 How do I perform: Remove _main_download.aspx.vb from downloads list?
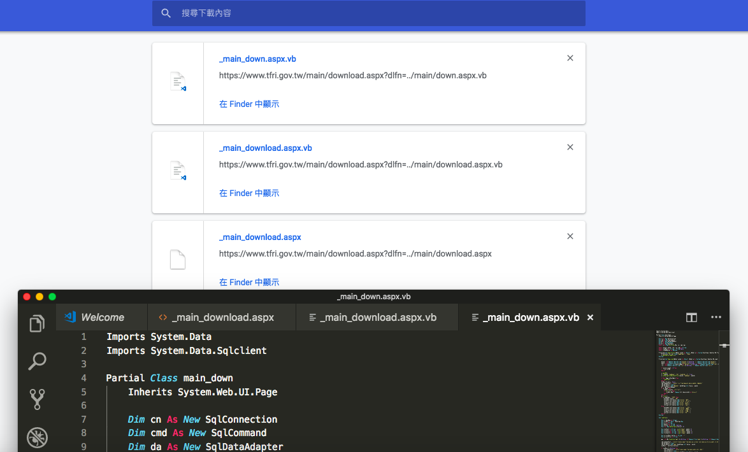(x=570, y=147)
